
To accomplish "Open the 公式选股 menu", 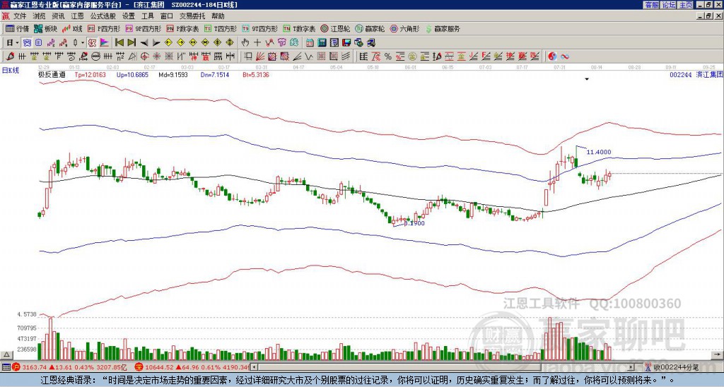I will 103,16.
